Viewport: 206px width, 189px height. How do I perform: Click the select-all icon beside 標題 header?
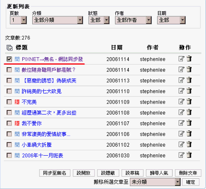click(9, 47)
